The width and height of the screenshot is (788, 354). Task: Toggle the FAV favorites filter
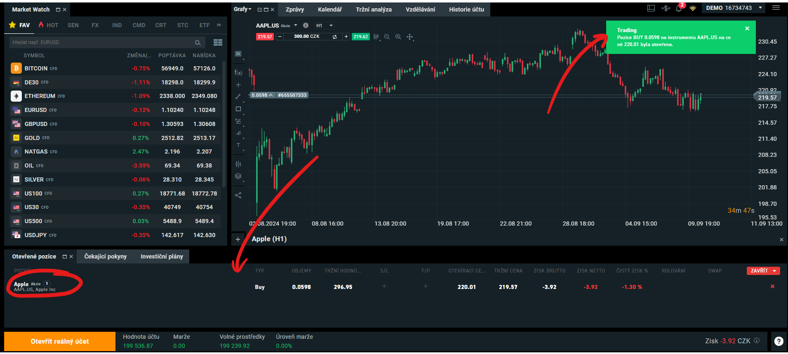pyautogui.click(x=20, y=25)
